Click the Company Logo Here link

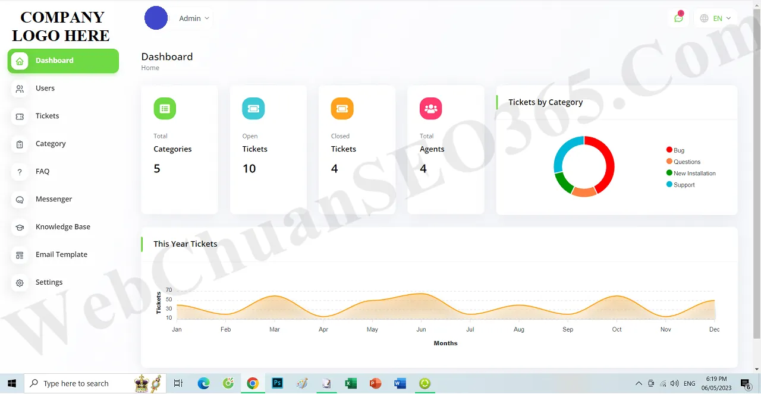pos(61,26)
